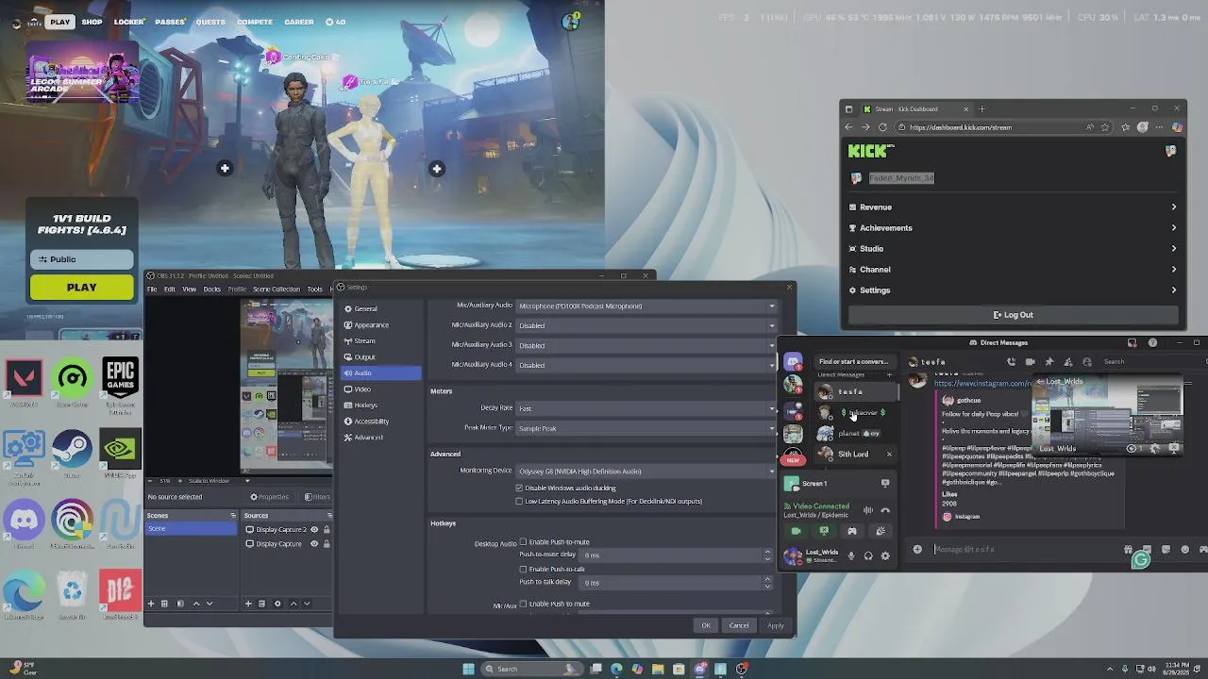This screenshot has height=679, width=1208.
Task: Open the Mic/Auxiliary Audio 4 dropdown
Action: (x=646, y=365)
